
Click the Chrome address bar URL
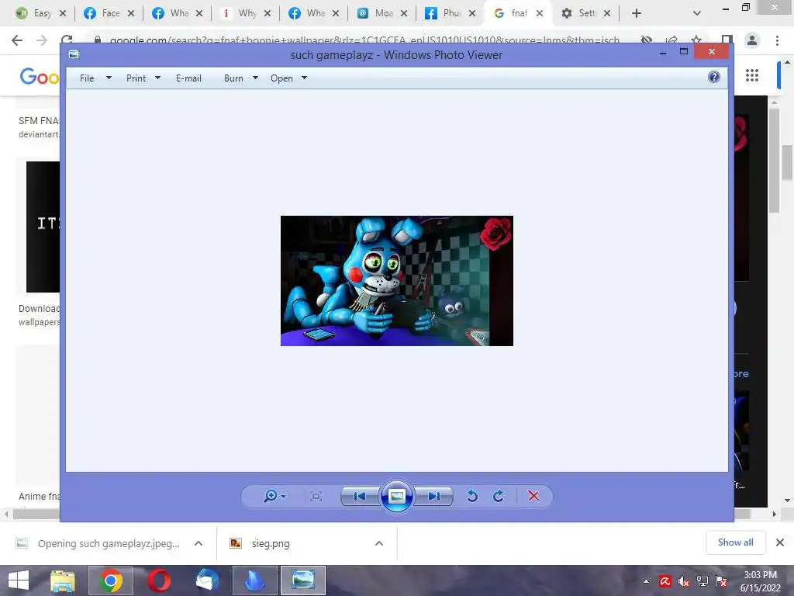tap(364, 40)
